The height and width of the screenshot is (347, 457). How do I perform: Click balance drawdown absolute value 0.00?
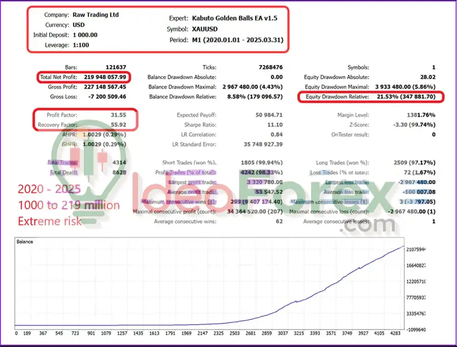(x=277, y=77)
